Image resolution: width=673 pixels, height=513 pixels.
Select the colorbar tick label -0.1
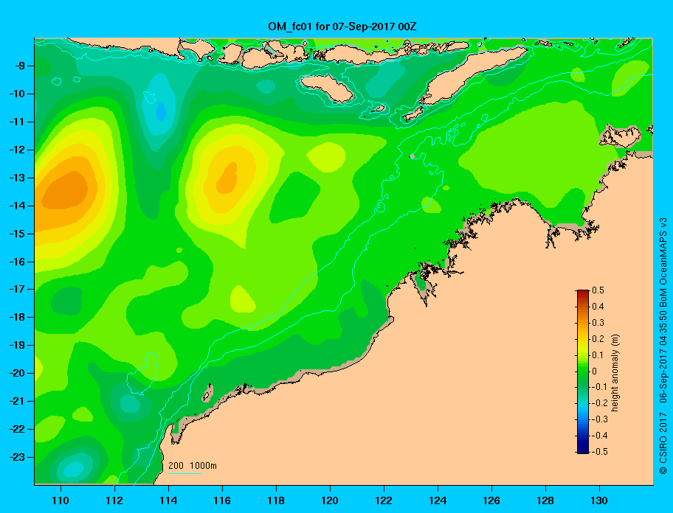(x=600, y=387)
